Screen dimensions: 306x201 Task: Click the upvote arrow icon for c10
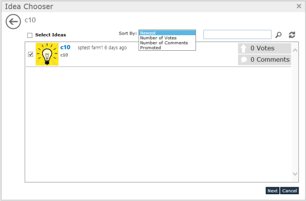[243, 48]
